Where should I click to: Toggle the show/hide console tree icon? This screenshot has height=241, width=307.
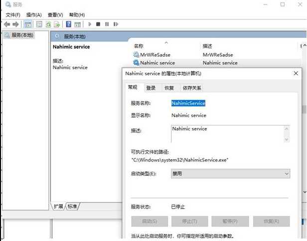pyautogui.click(x=28, y=24)
